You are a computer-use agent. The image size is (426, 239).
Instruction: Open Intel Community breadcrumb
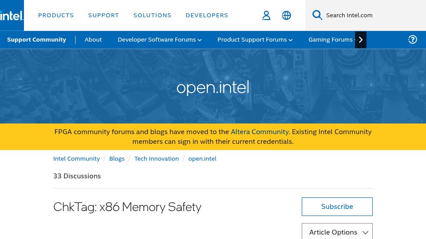click(x=76, y=158)
